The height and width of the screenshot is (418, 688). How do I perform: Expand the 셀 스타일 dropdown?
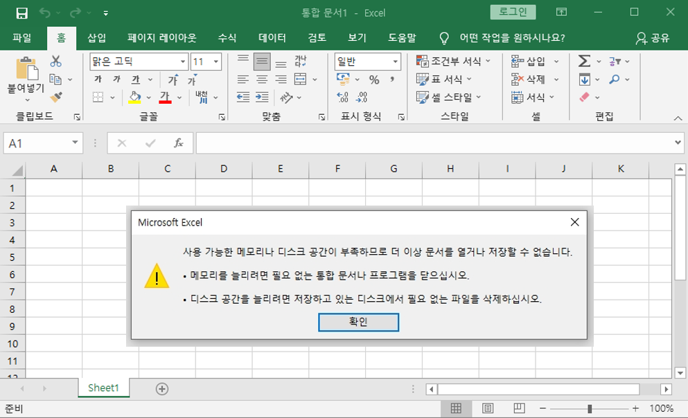(479, 98)
